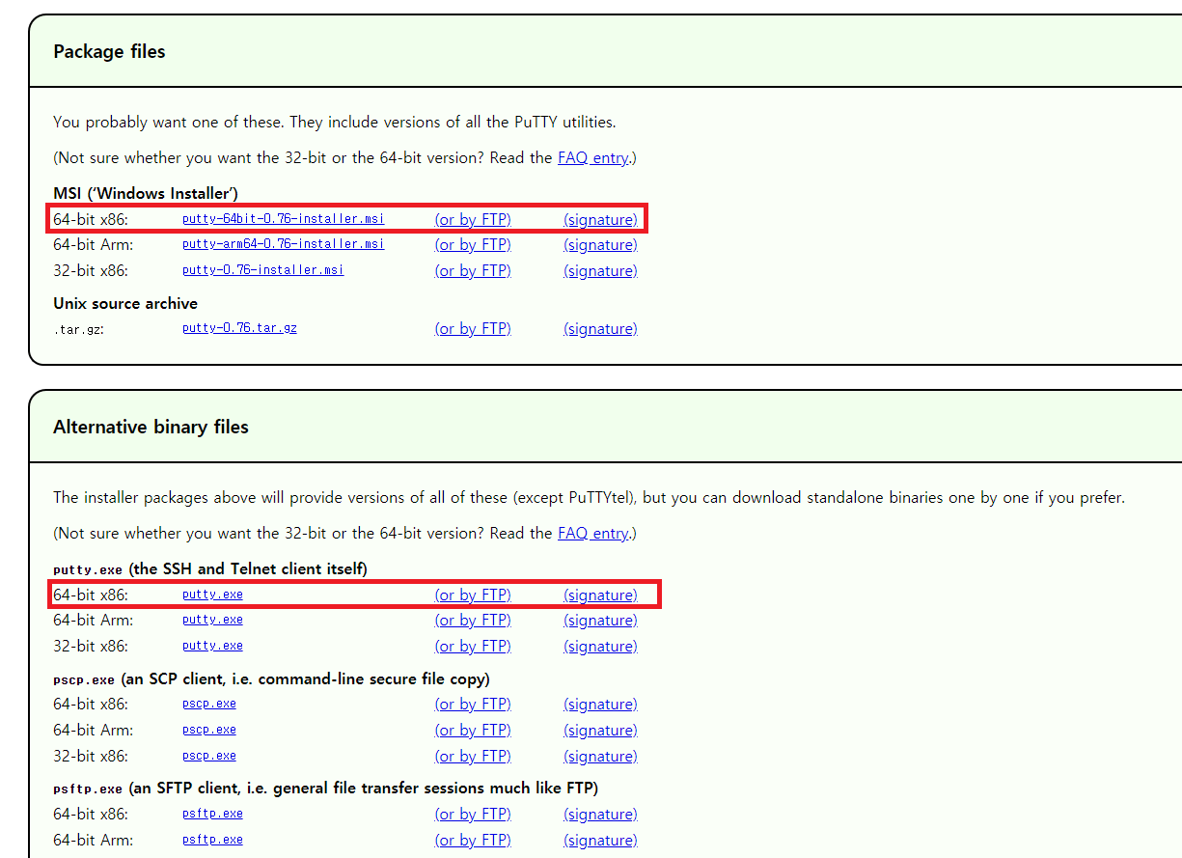Open FAQ entry link in Package files
The height and width of the screenshot is (858, 1182).
(x=592, y=157)
